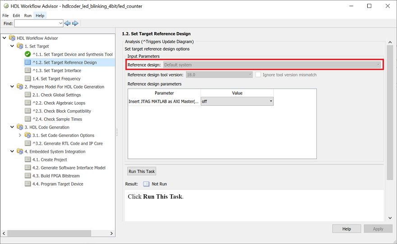Image resolution: width=397 pixels, height=244 pixels.
Task: Click the task icon for 4.3 Build FPGA Bitstream
Action: pyautogui.click(x=28, y=176)
